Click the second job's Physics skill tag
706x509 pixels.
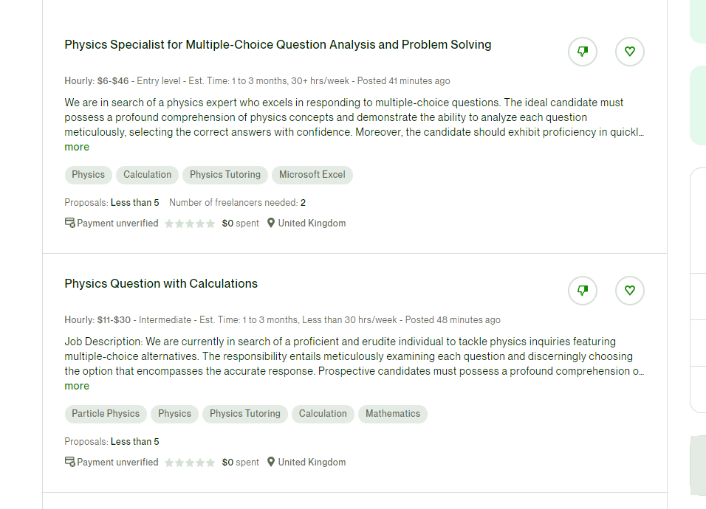(x=174, y=414)
